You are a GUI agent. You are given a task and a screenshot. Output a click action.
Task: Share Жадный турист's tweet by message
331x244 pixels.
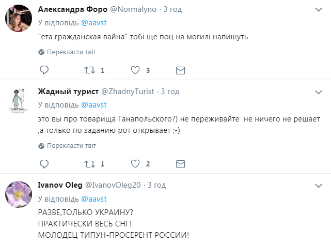pyautogui.click(x=180, y=164)
